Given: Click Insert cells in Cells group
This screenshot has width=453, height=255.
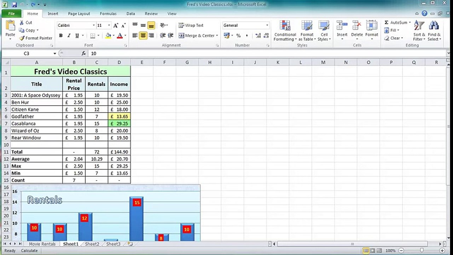Looking at the screenshot, I should click(x=342, y=31).
